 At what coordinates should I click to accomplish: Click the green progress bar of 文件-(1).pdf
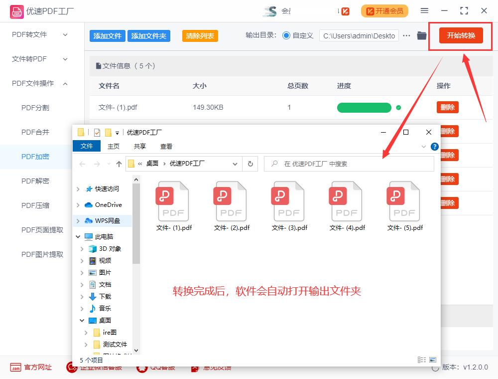[365, 107]
